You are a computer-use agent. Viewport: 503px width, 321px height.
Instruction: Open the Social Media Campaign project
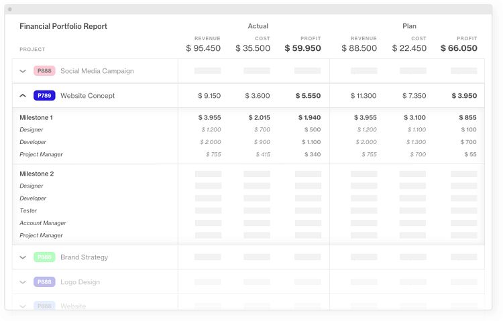97,71
